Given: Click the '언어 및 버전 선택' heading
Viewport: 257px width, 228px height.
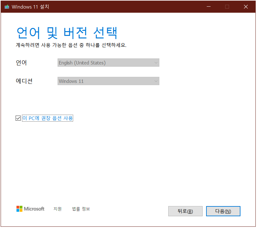Looking at the screenshot, I should coord(67,33).
